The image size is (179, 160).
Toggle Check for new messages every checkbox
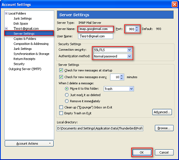point(61,77)
